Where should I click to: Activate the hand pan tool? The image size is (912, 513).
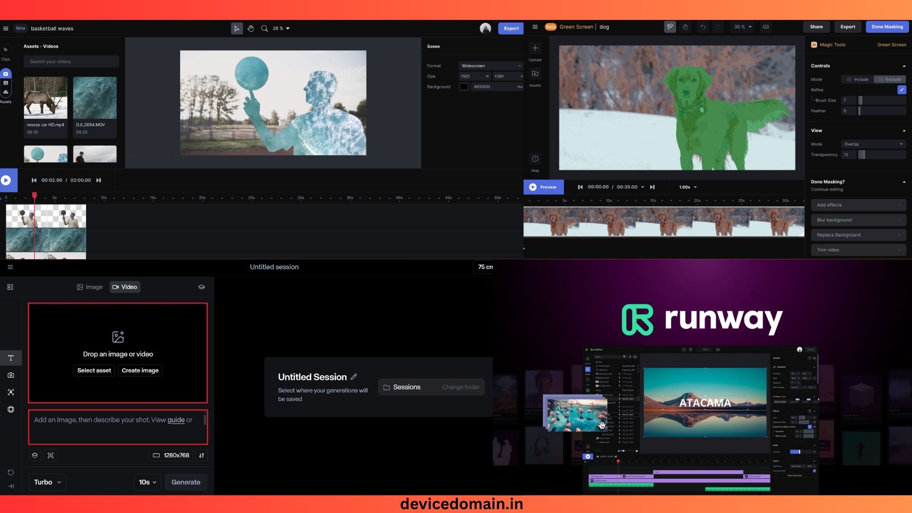(251, 28)
